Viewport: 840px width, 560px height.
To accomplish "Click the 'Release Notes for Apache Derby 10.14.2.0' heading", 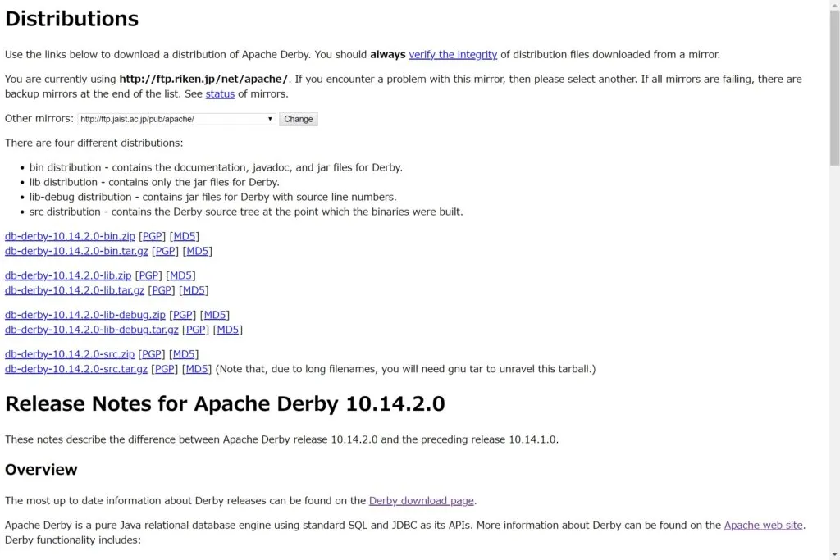I will 225,403.
